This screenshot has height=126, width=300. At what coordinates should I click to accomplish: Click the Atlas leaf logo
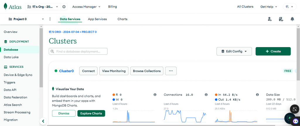point(6,6)
